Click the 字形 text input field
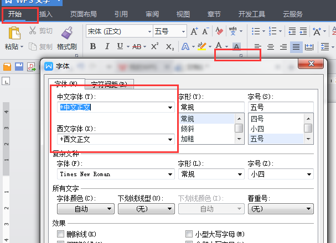The image size is (336, 243). 211,107
